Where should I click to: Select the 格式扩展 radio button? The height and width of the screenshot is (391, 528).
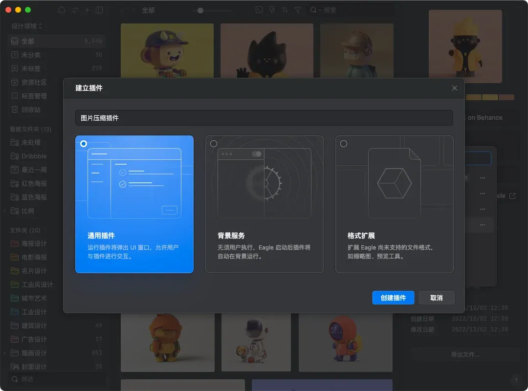[344, 144]
